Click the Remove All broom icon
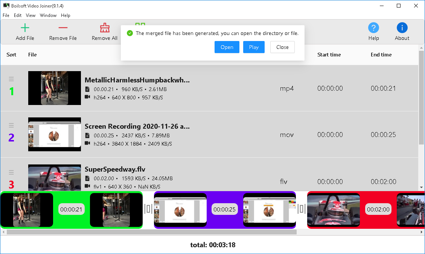The width and height of the screenshot is (425, 254). (x=105, y=28)
